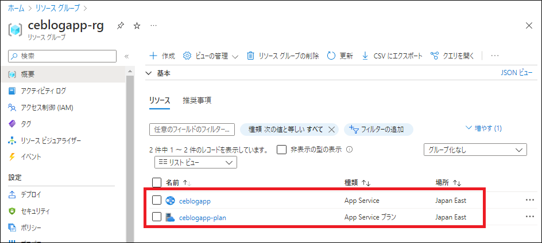The height and width of the screenshot is (243, 542).
Task: Click the 更新 refresh button
Action: coord(340,56)
